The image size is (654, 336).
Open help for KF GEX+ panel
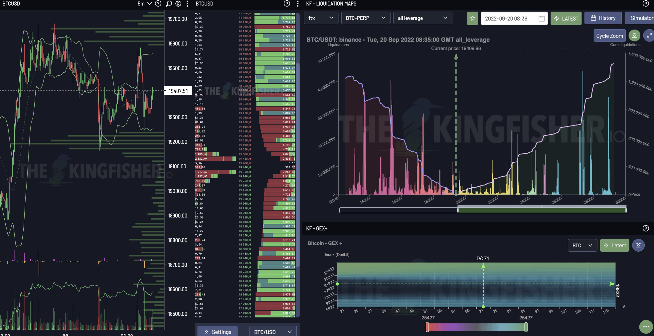(646, 228)
